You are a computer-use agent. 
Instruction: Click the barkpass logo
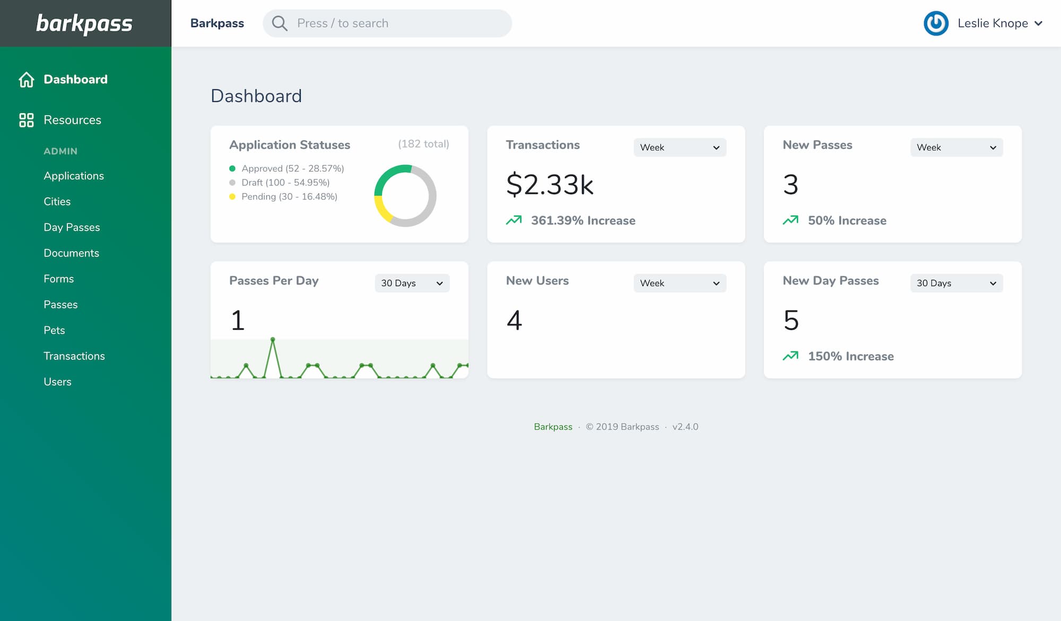pos(85,23)
